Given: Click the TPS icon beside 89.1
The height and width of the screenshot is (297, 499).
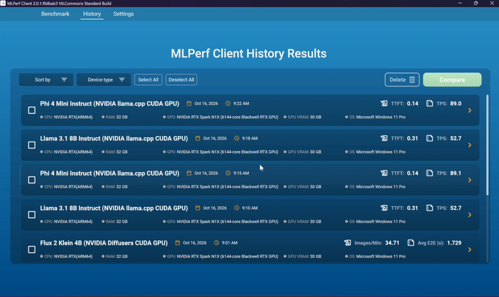Looking at the screenshot, I should click(430, 173).
